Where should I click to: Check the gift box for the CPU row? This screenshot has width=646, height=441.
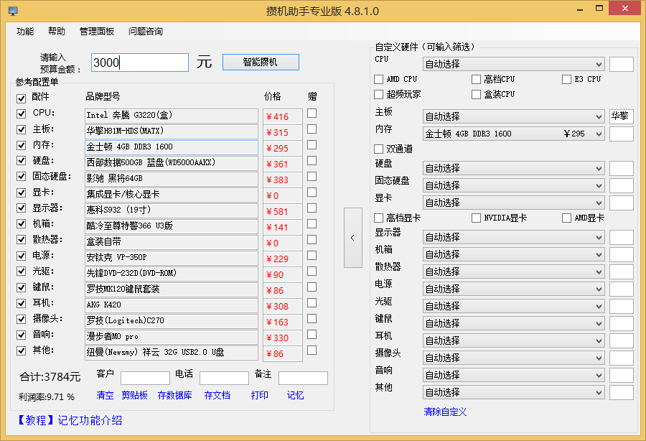pyautogui.click(x=312, y=113)
